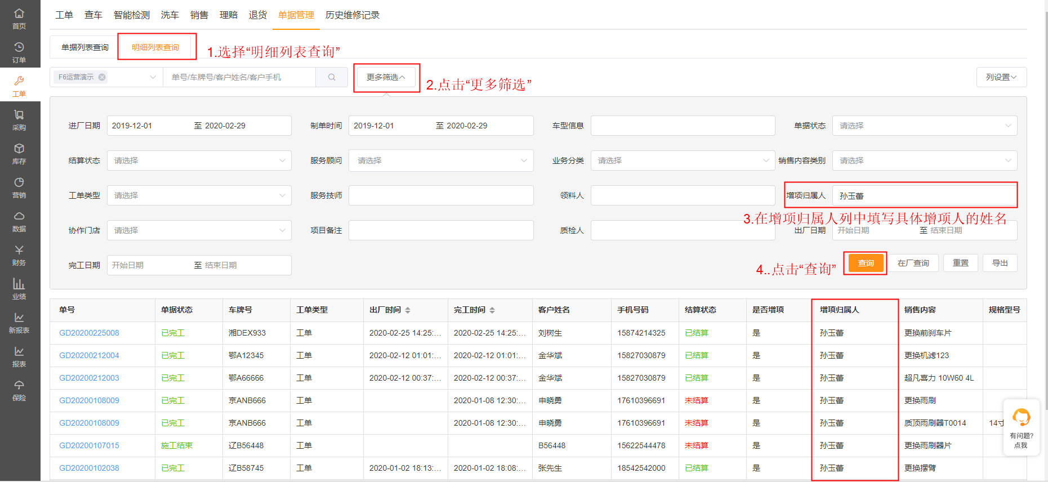Open the 有问题?点我 help chat widget
Screen dimensions: 1048x482
coord(1021,427)
